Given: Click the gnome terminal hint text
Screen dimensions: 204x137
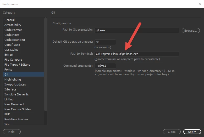Looking at the screenshot, I should click(x=127, y=59).
